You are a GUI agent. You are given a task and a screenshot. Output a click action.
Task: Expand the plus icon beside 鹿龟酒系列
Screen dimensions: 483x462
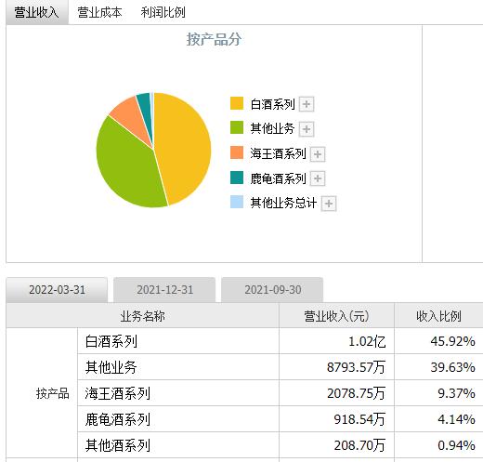[x=318, y=178]
